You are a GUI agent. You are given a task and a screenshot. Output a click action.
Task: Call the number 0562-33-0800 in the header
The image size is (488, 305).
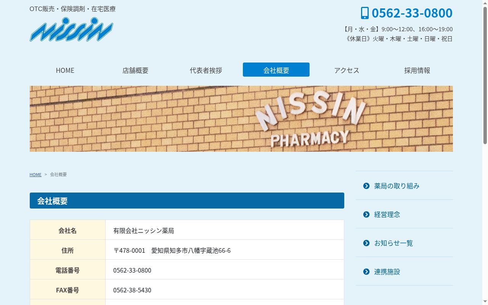[x=412, y=13]
